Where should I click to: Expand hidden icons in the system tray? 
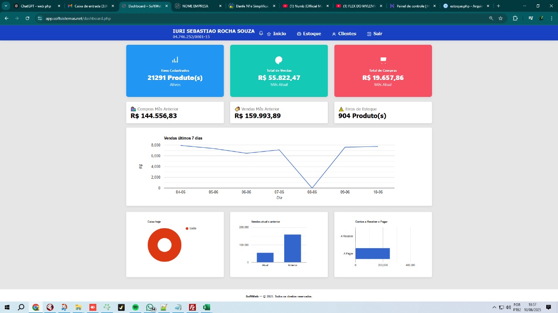495,307
